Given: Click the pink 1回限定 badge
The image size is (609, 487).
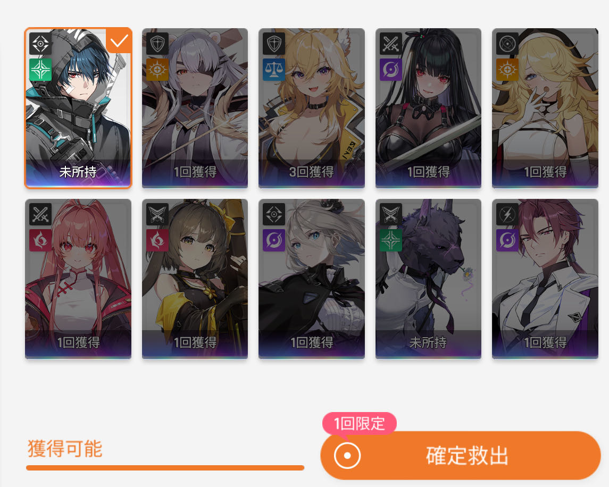Looking at the screenshot, I should click(x=359, y=423).
